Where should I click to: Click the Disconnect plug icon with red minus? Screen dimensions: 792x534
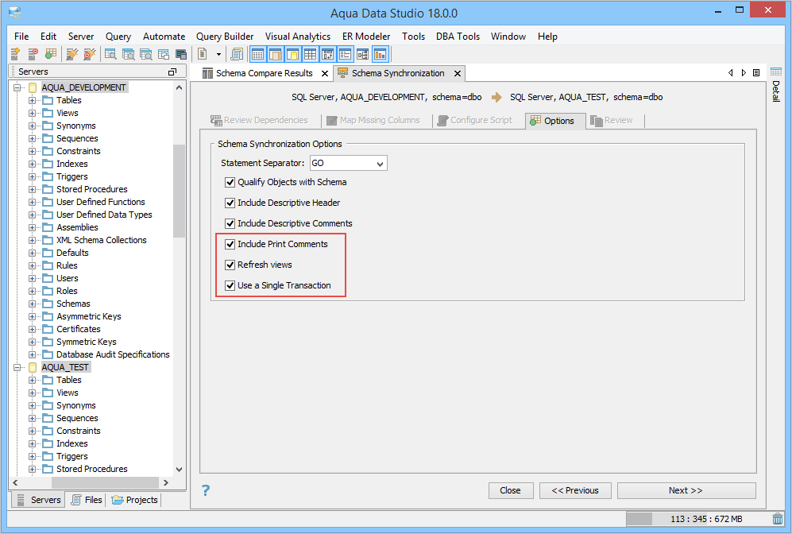pos(90,53)
